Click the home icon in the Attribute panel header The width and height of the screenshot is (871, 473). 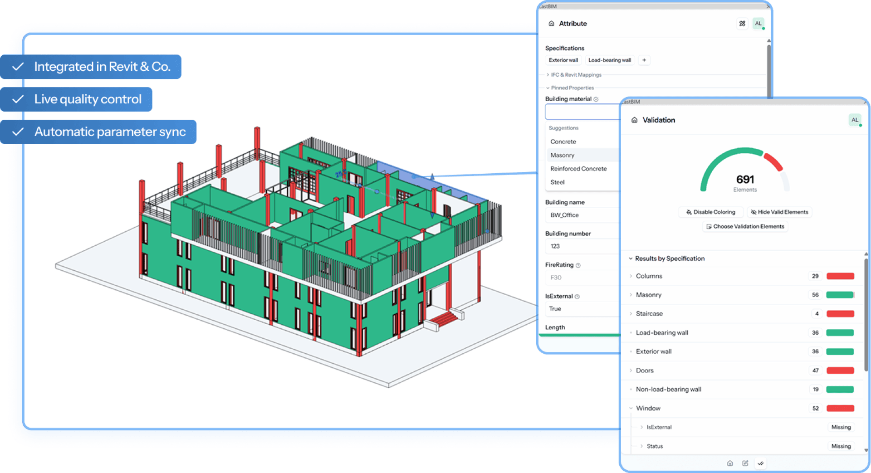pos(552,23)
